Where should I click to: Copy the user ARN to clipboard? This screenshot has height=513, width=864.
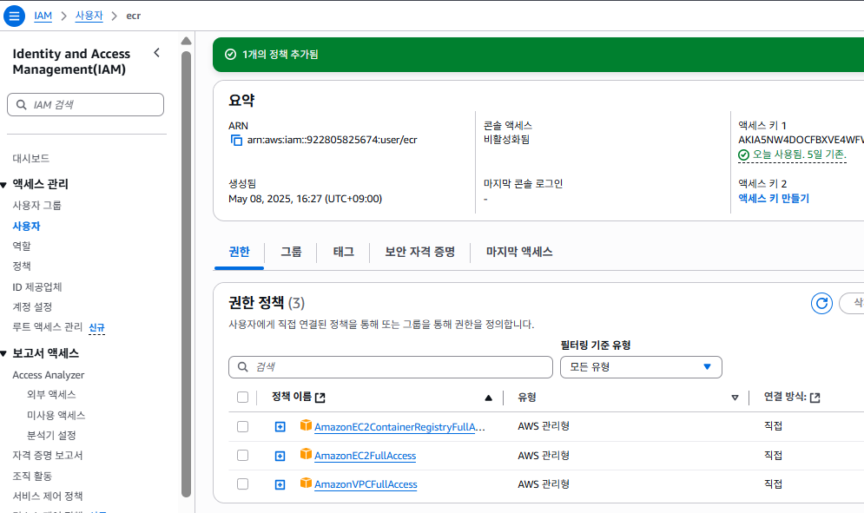(236, 140)
